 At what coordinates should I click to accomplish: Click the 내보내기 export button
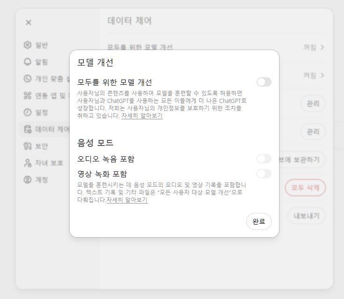(306, 216)
